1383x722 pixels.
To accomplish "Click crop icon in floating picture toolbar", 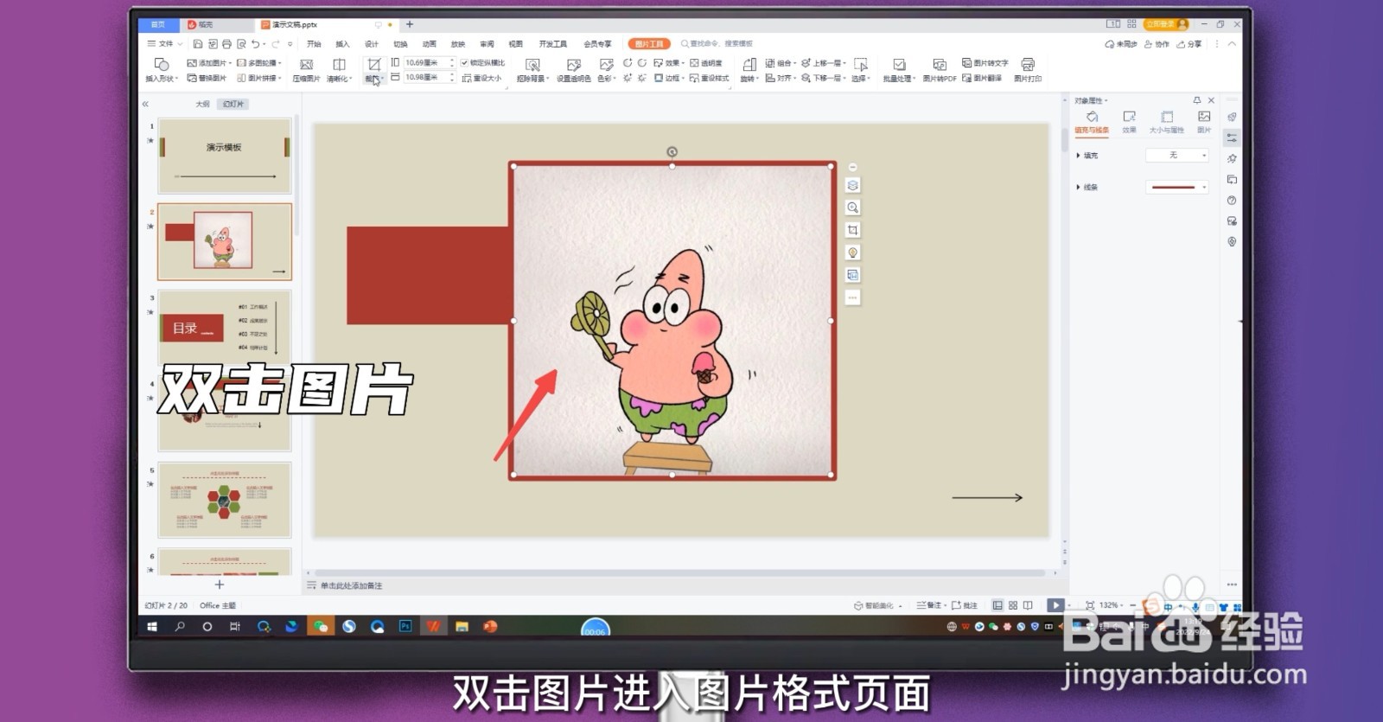I will click(x=852, y=230).
